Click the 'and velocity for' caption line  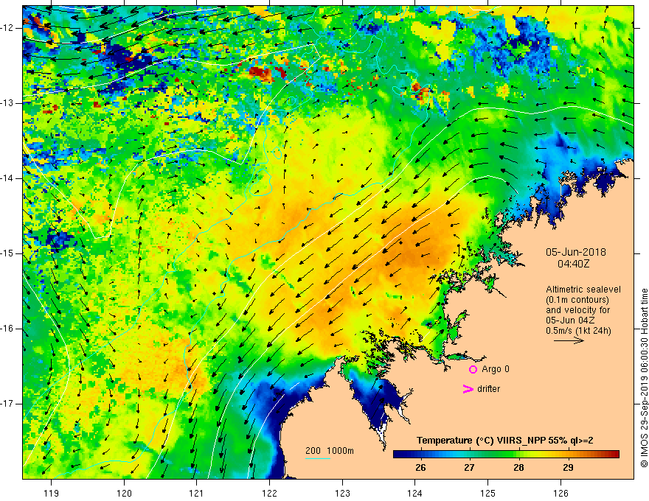(577, 310)
